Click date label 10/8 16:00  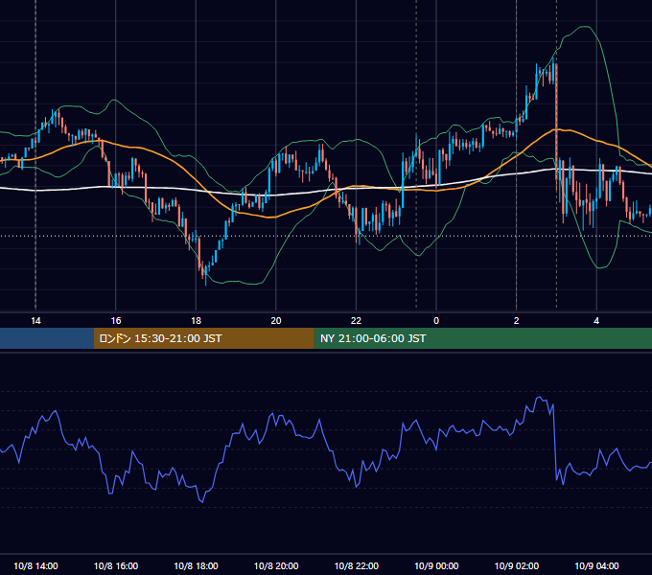[x=116, y=565]
